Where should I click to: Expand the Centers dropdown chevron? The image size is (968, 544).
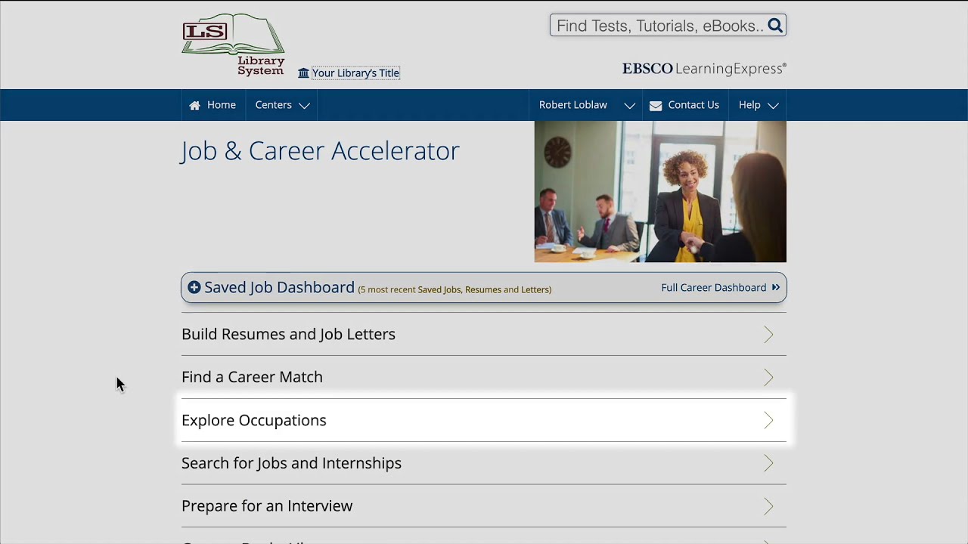304,106
